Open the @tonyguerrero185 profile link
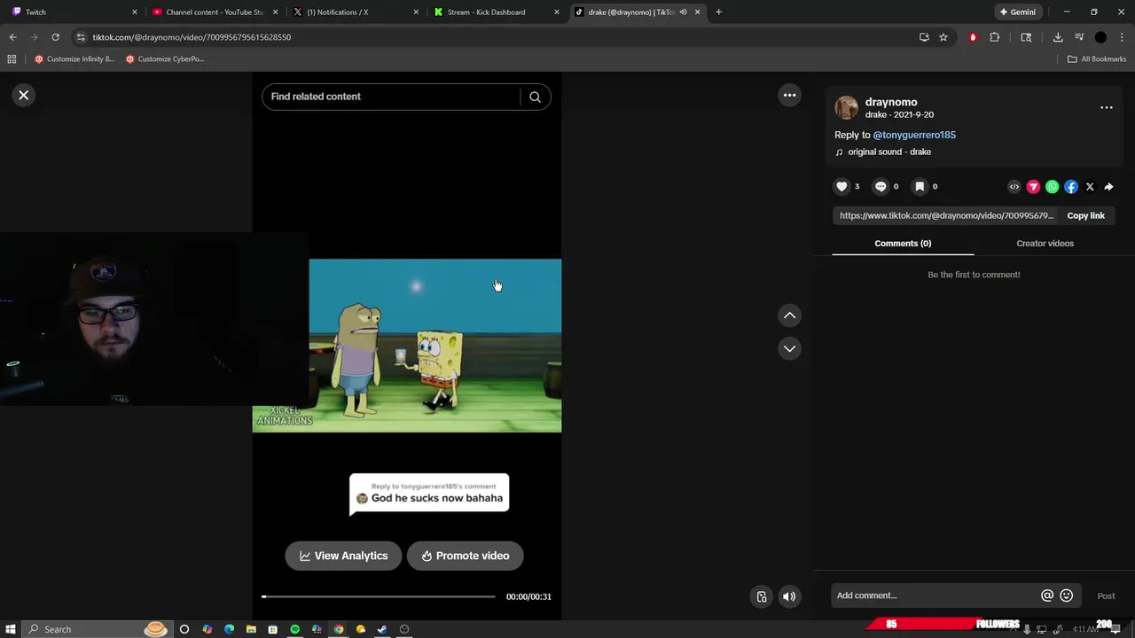The image size is (1135, 638). pyautogui.click(x=914, y=135)
